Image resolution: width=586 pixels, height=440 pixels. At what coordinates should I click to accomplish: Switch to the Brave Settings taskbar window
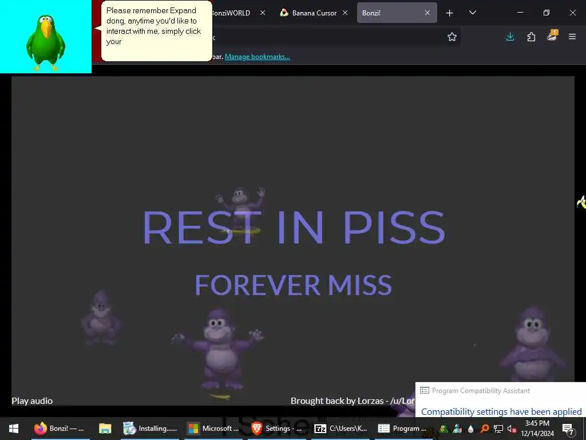(x=276, y=429)
